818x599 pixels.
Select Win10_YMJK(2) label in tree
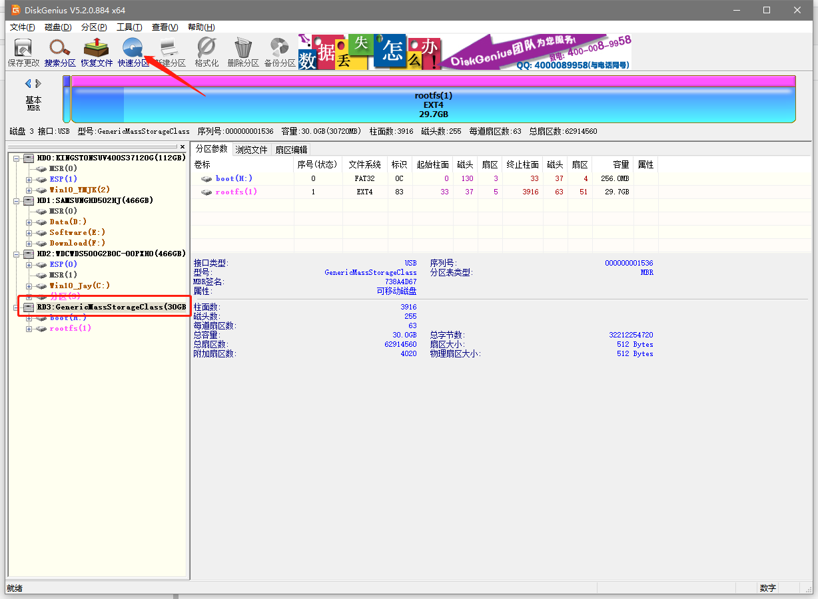tap(79, 190)
